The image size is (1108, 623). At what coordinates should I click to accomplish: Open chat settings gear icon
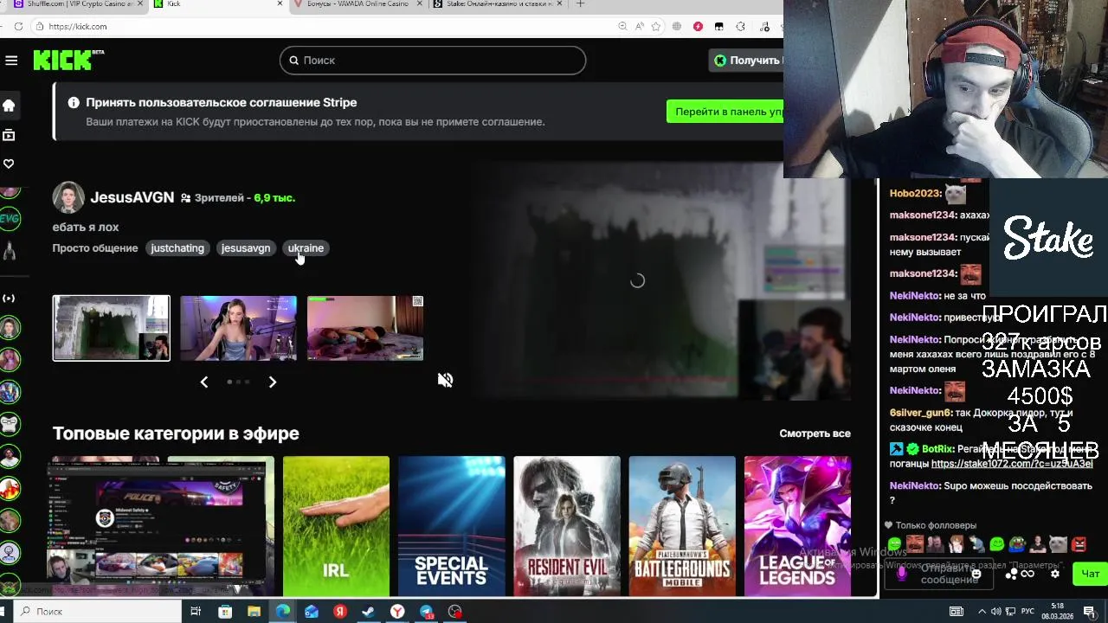pyautogui.click(x=1054, y=574)
